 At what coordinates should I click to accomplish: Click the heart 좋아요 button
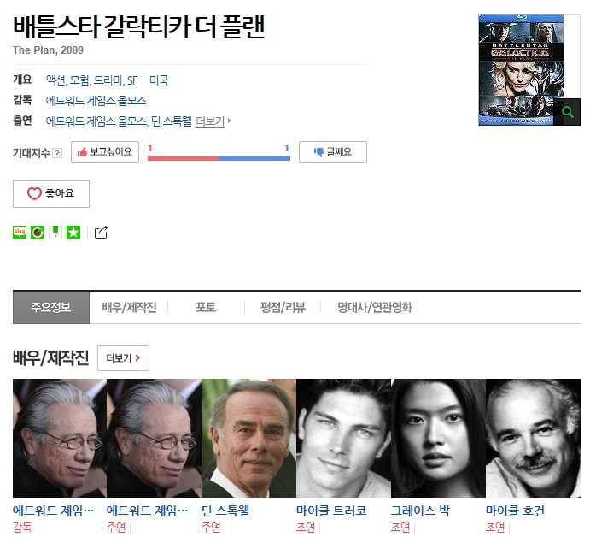coord(51,194)
